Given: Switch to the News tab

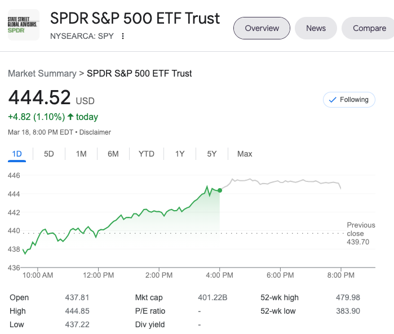Looking at the screenshot, I should [x=316, y=28].
